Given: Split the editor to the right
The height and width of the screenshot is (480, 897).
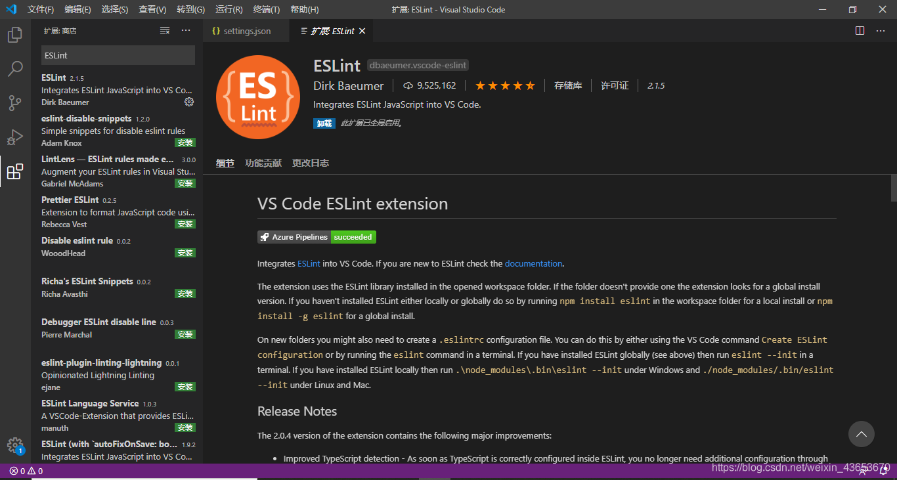Looking at the screenshot, I should pos(860,31).
